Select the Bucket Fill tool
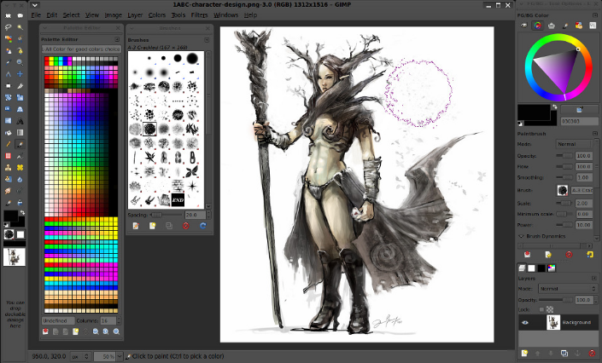Image resolution: width=602 pixels, height=363 pixels. [8, 133]
